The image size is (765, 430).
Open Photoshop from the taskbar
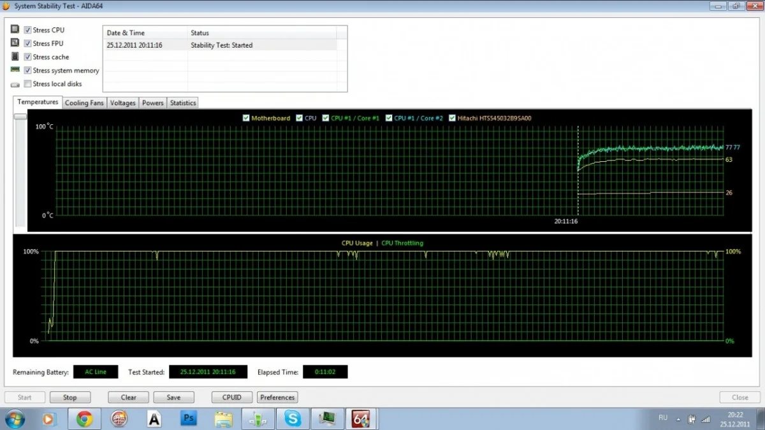(189, 419)
